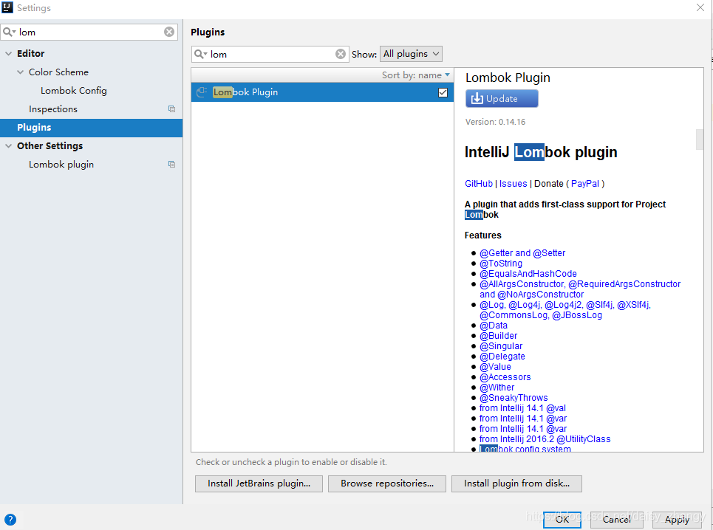Open the @Data feature link

pos(494,326)
